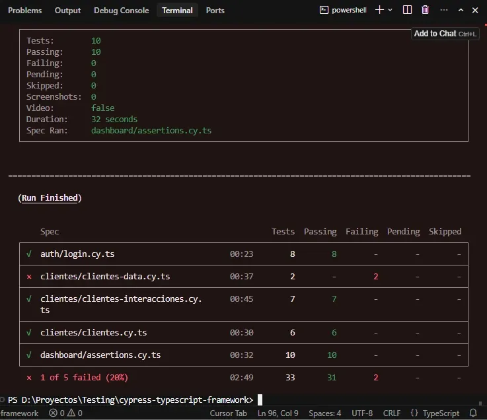Viewport: 487px width, 420px height.
Task: Open the Problems panel tab
Action: (25, 11)
